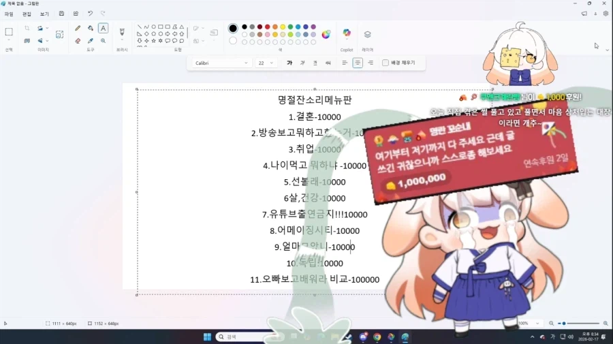Align text to the left
This screenshot has height=344, width=613.
[345, 63]
